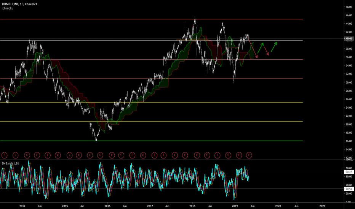Click the 2021 label on time axis

pyautogui.click(x=322, y=206)
